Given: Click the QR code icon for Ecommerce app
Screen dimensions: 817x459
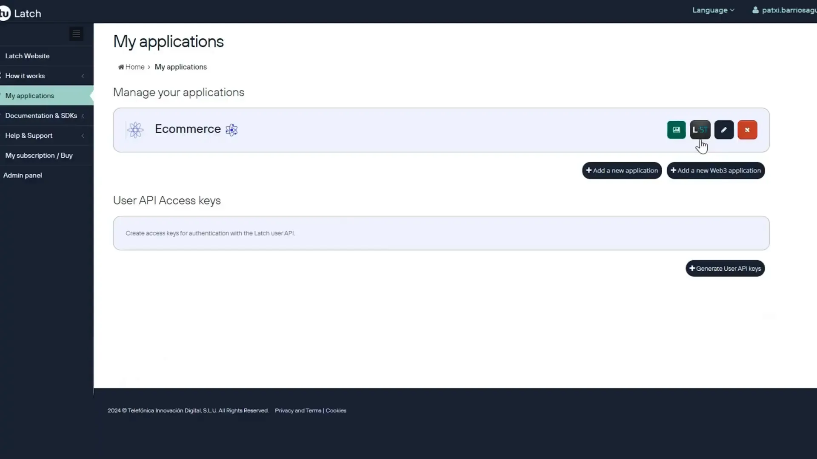Looking at the screenshot, I should (x=676, y=130).
